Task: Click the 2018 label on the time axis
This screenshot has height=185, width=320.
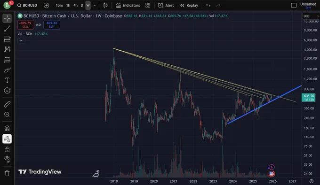Action: coord(114,181)
